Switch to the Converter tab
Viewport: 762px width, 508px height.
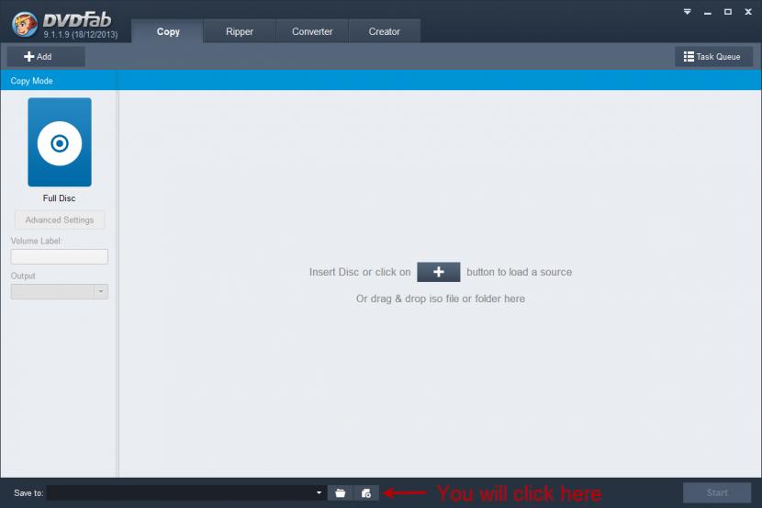click(x=312, y=31)
